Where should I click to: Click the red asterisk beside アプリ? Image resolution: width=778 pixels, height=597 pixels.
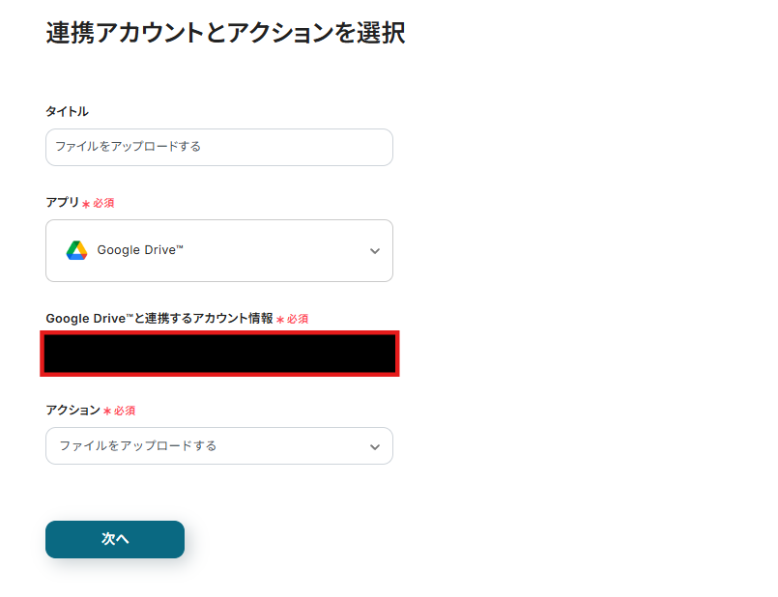click(x=86, y=205)
